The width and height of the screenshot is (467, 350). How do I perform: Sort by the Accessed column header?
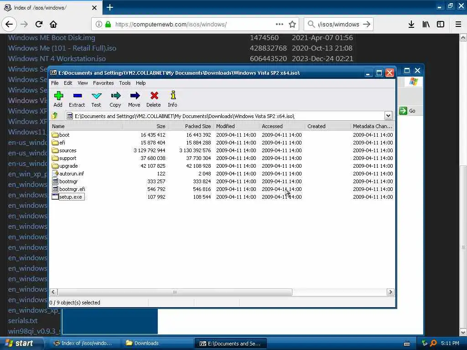282,126
